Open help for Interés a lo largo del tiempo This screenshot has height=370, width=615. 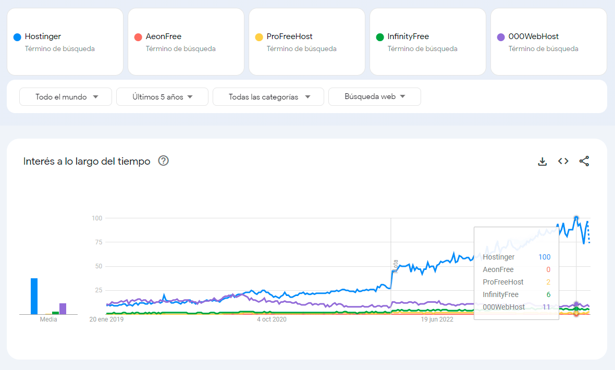tap(163, 161)
